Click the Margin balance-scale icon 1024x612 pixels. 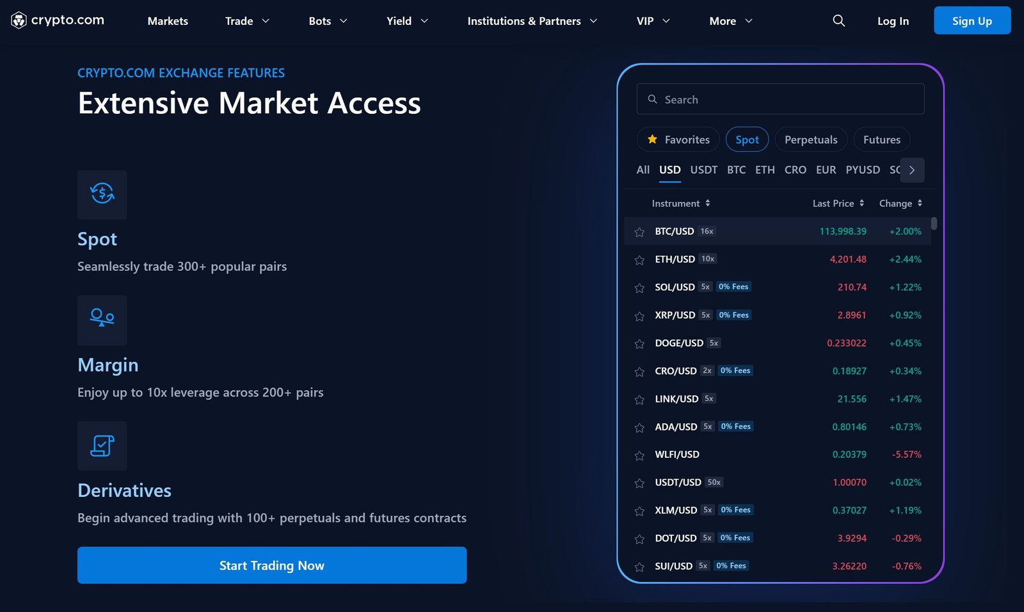[x=102, y=320]
